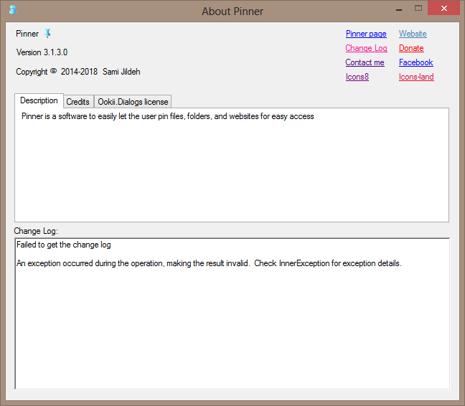Click the 'Failed to get the change log' line
Image resolution: width=465 pixels, height=406 pixels.
click(x=64, y=245)
